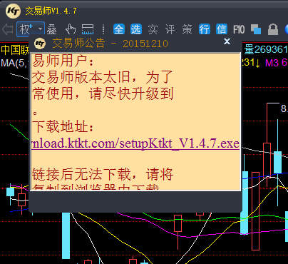Click the ruler measurement icon

(88, 29)
